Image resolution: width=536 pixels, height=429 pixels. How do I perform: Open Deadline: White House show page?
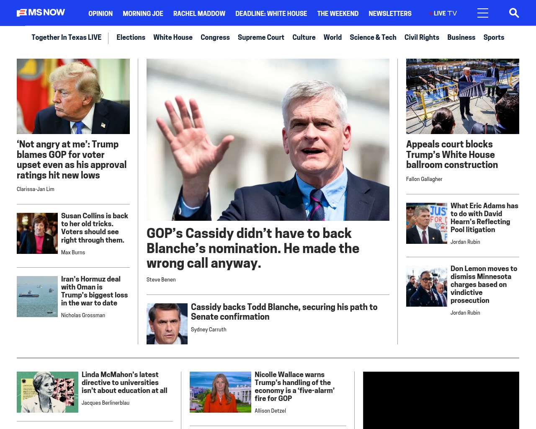pos(271,13)
